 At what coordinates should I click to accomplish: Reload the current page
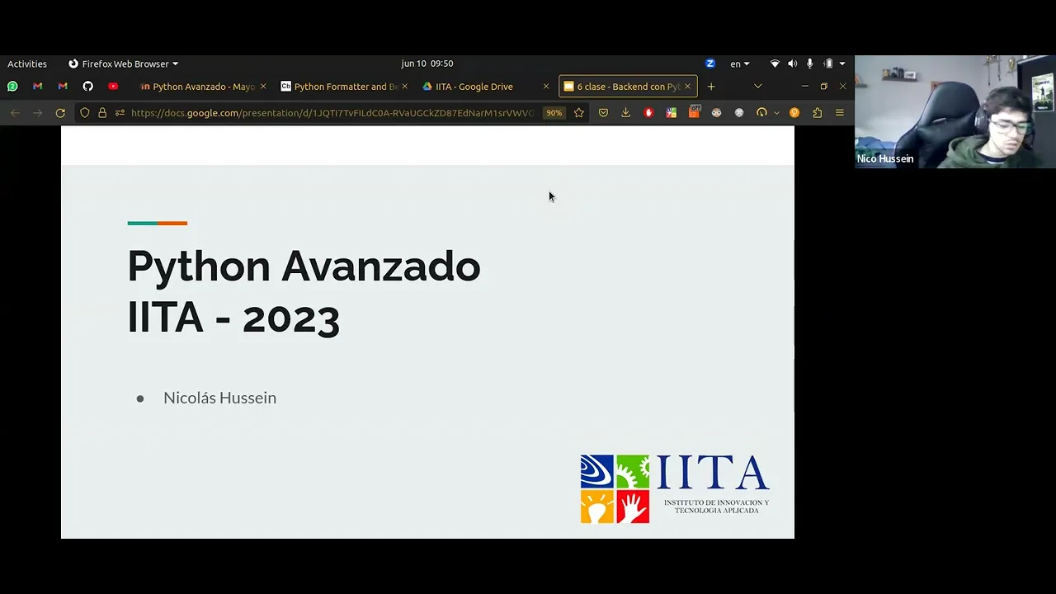coord(60,113)
